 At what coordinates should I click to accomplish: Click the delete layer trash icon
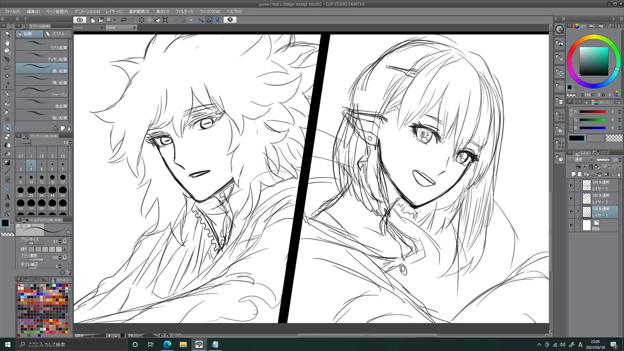click(x=619, y=174)
